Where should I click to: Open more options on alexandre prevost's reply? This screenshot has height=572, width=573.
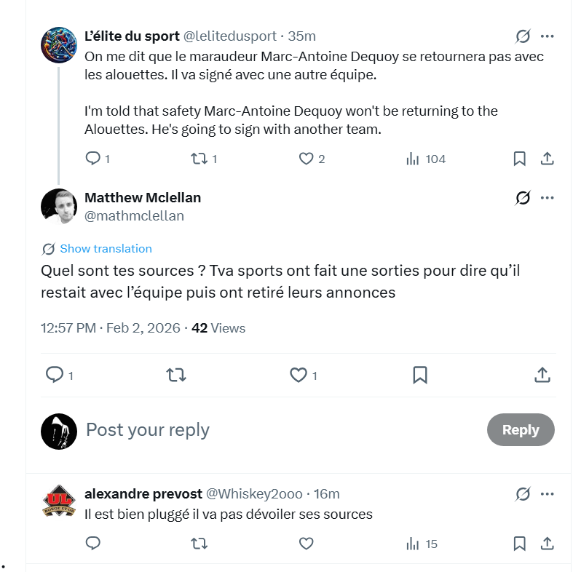(x=548, y=494)
